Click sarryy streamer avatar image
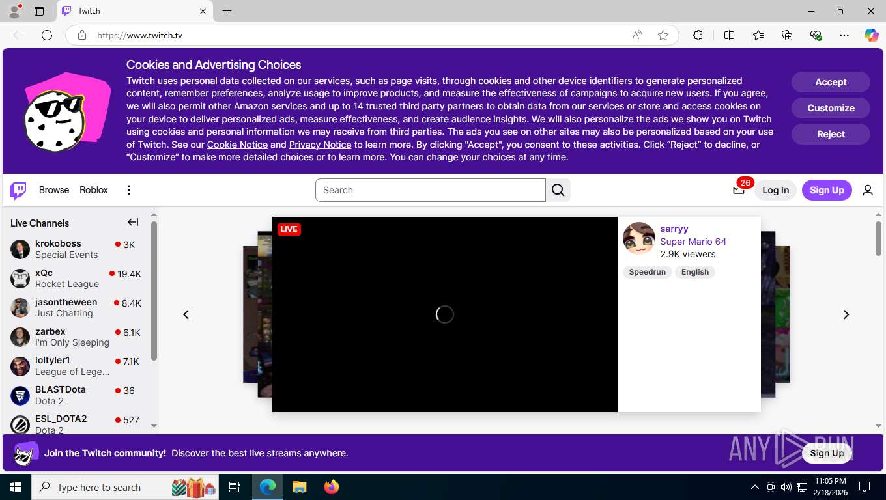 click(x=639, y=238)
